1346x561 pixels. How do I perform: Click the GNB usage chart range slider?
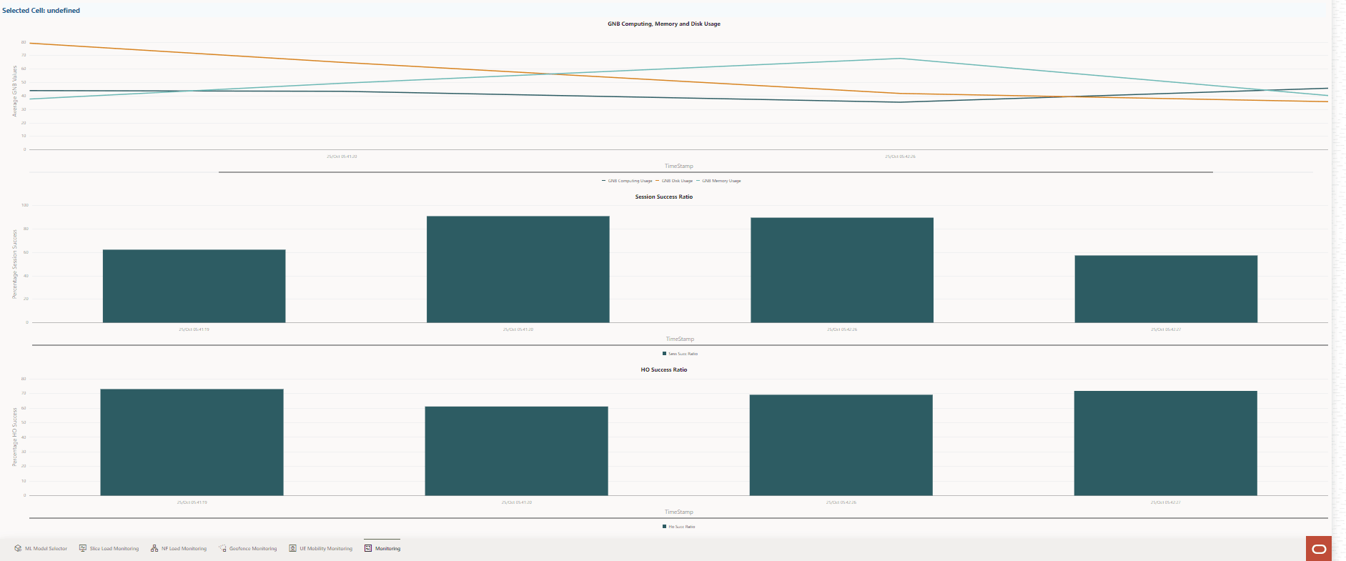716,172
